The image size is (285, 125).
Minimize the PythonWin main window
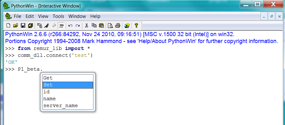(x=246, y=4)
